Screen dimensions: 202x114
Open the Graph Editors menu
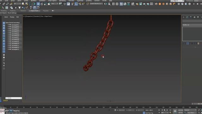point(52,1)
